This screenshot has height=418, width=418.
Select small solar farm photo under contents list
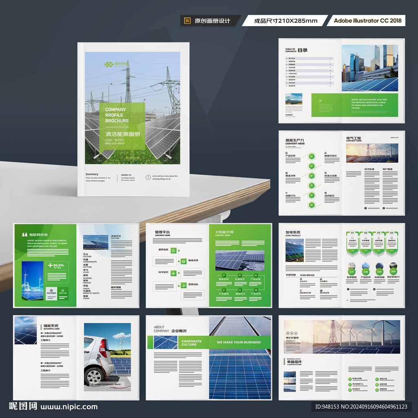tap(294, 99)
